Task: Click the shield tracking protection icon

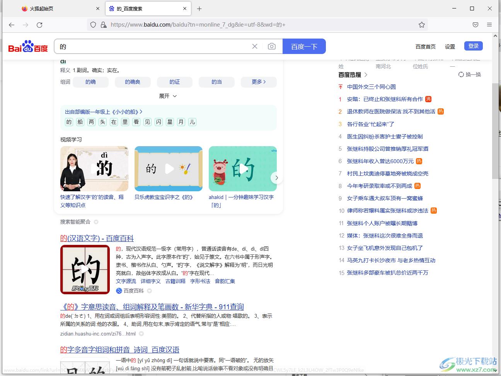Action: tap(93, 25)
